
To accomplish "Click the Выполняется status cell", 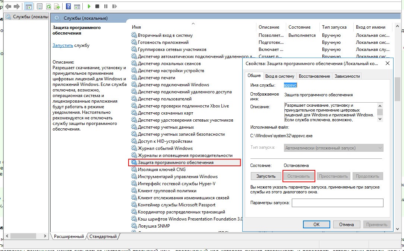I will pyautogui.click(x=302, y=35).
